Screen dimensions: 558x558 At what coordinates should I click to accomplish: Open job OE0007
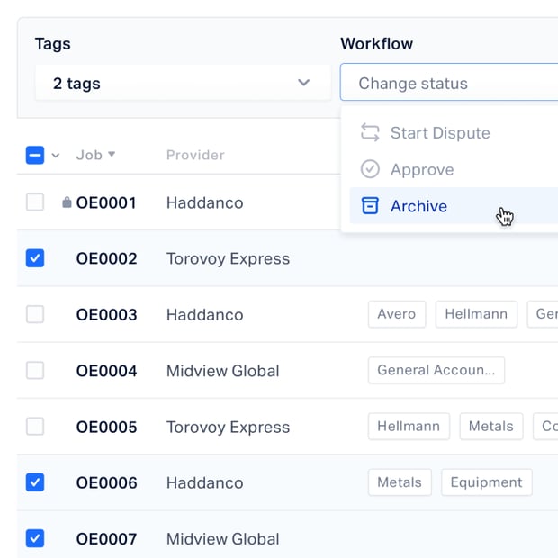[x=106, y=539]
